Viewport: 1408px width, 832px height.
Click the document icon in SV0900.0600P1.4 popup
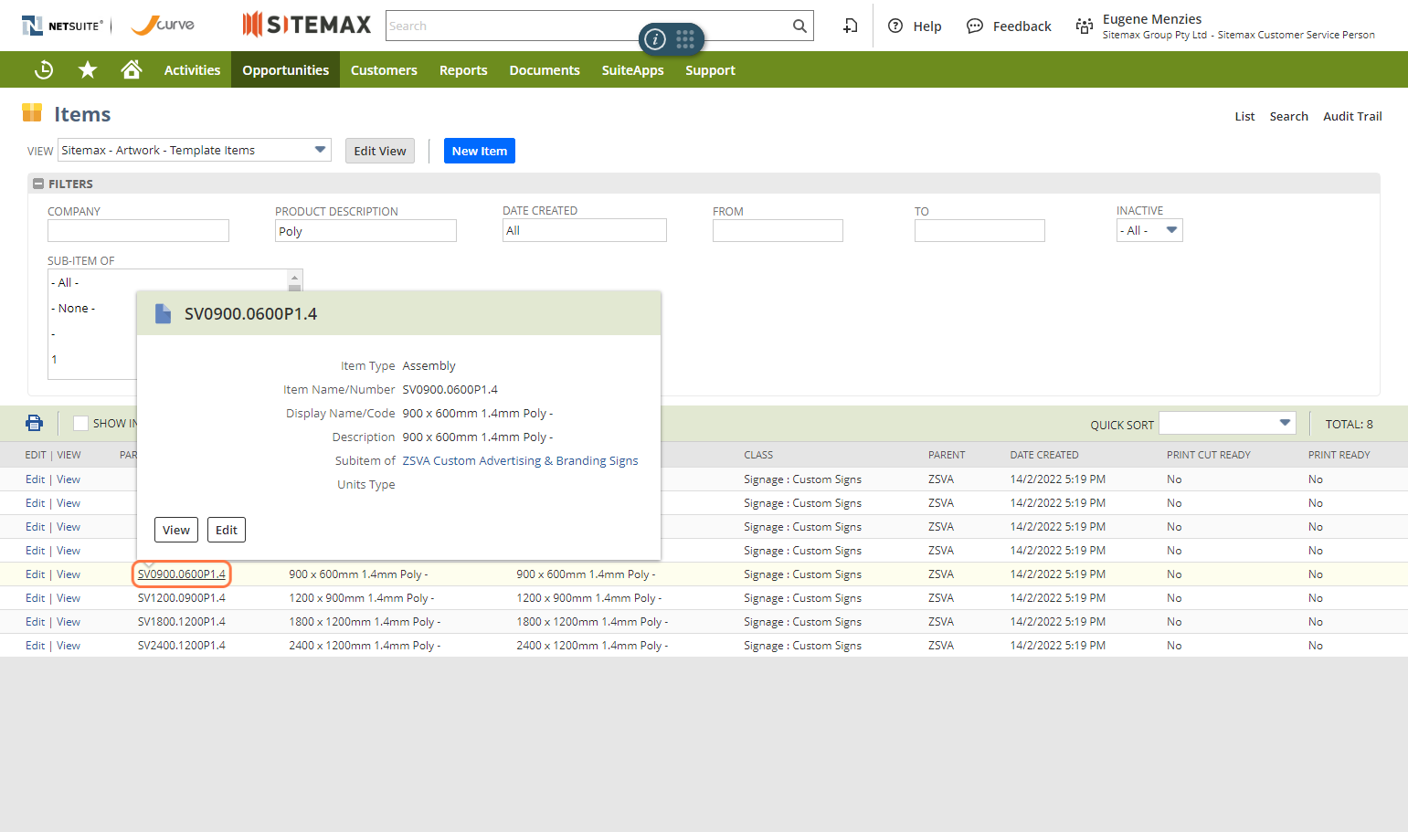click(164, 314)
